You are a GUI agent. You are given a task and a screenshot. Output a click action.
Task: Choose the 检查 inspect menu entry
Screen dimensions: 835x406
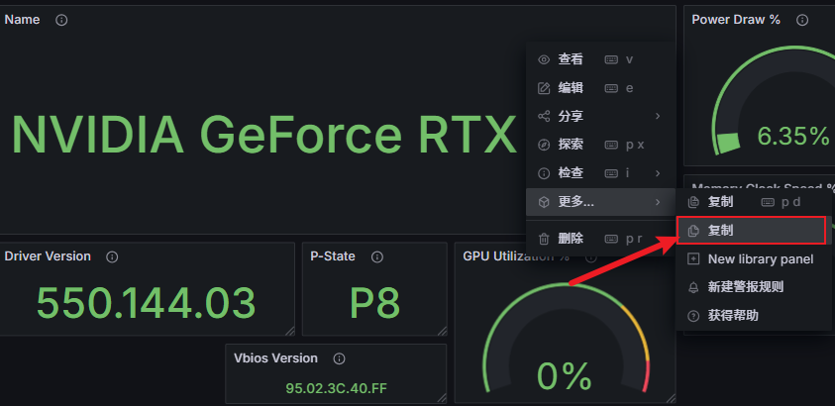point(600,173)
